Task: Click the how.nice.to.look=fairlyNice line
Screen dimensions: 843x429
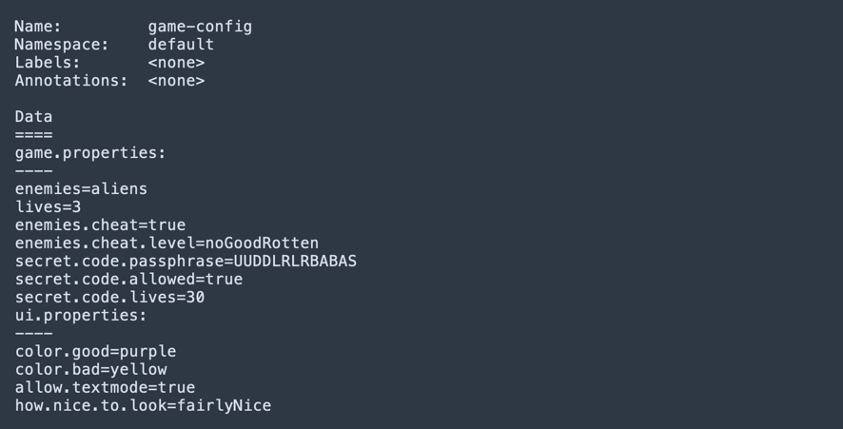Action: pyautogui.click(x=143, y=406)
